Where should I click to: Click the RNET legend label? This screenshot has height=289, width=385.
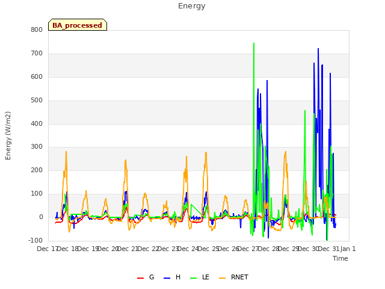[239, 277]
